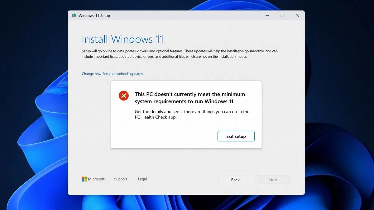Click the Windows 11 Setup title text
This screenshot has width=374, height=210.
coord(94,16)
